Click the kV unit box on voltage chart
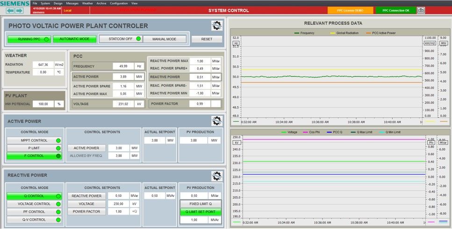Image resolution: width=452 pixels, height=229 pixels. click(x=237, y=142)
